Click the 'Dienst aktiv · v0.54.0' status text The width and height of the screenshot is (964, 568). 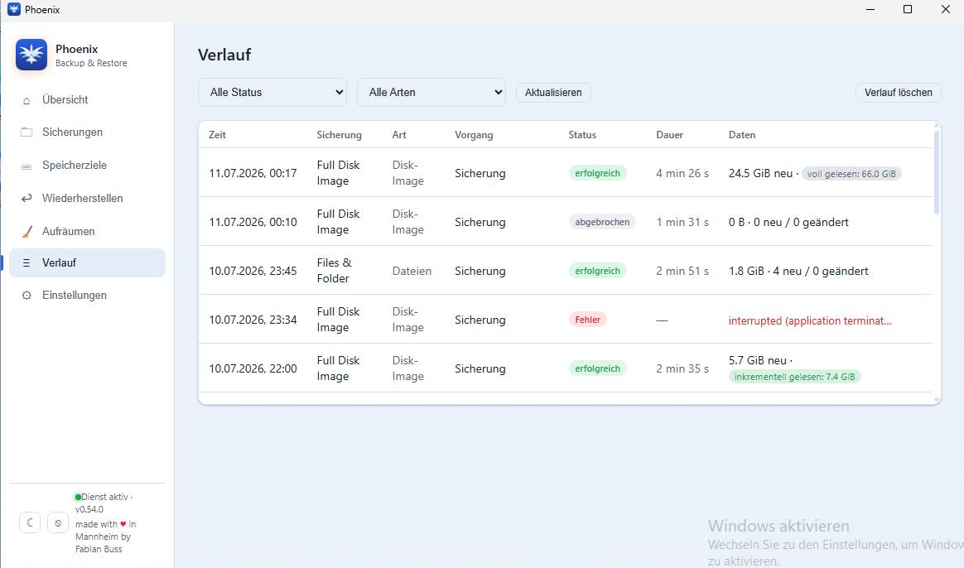104,503
